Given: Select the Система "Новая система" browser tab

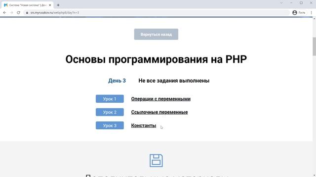Looking at the screenshot, I should (28, 5).
